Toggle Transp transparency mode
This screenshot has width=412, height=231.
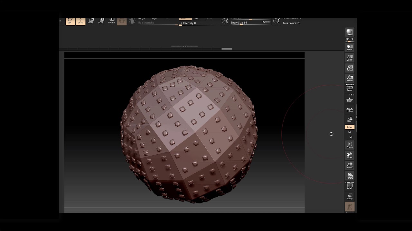[350, 196]
